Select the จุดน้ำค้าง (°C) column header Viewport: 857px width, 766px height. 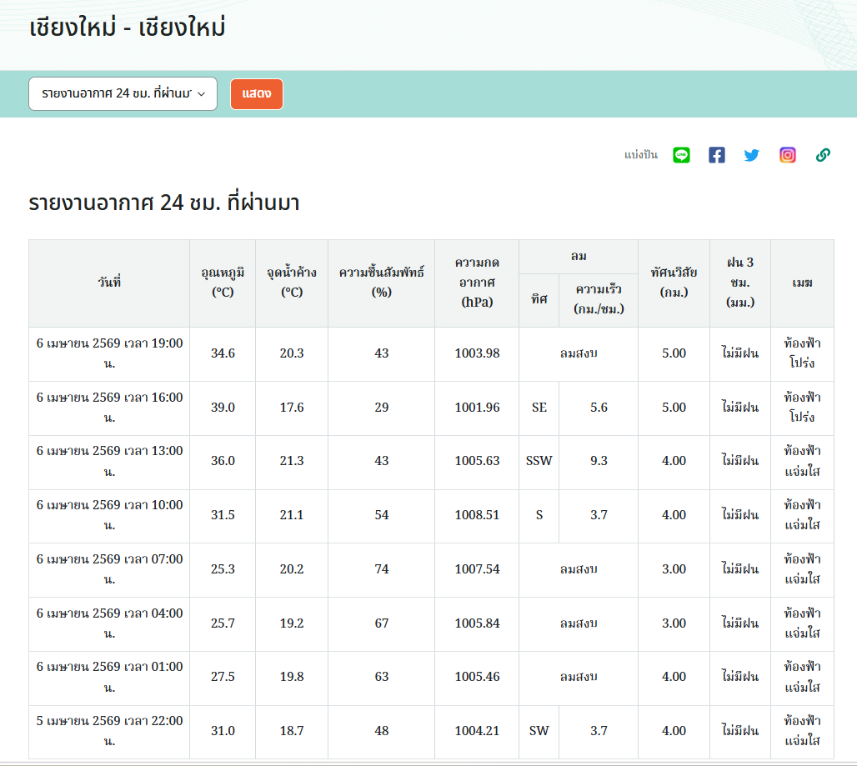pos(292,283)
